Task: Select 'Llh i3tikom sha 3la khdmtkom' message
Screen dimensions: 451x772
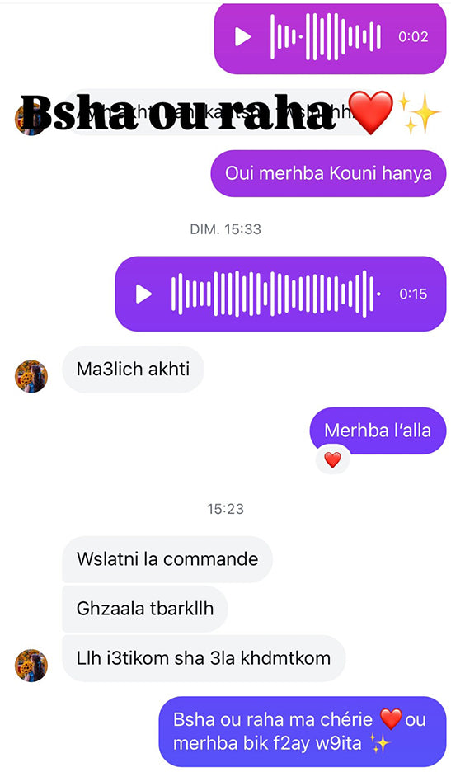Action: click(204, 658)
